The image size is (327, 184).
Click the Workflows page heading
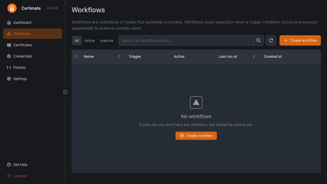(88, 10)
